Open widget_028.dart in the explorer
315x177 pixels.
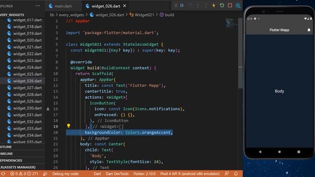pyautogui.click(x=28, y=94)
